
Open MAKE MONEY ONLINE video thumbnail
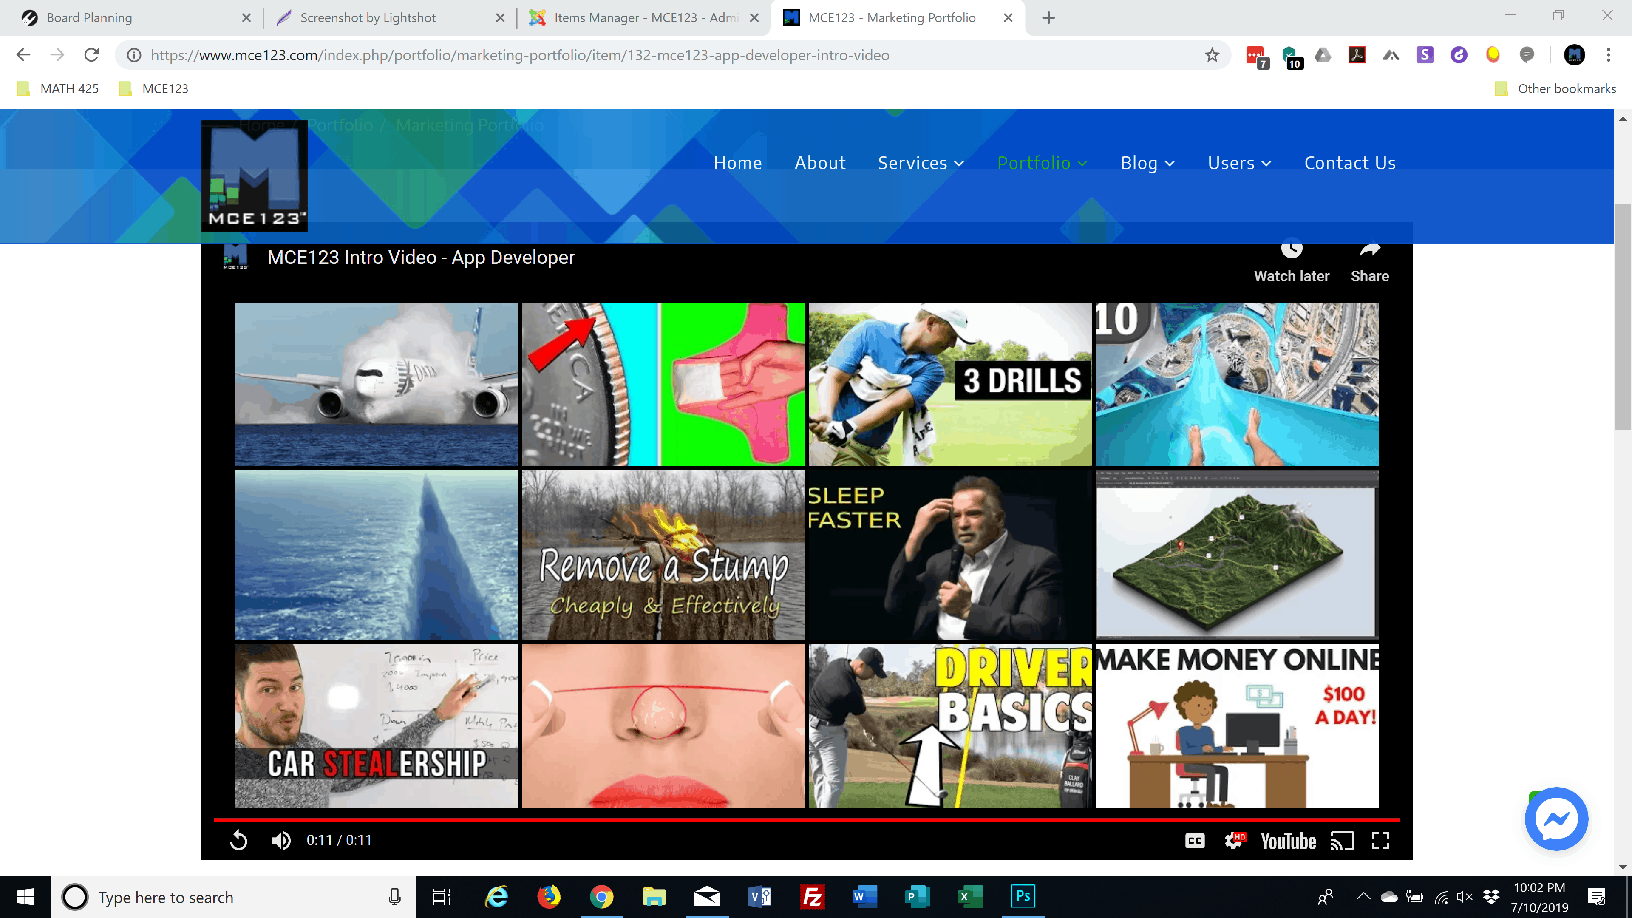point(1237,726)
